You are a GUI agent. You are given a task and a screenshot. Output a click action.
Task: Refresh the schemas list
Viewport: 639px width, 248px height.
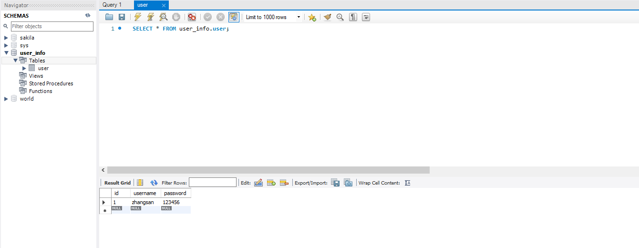88,15
